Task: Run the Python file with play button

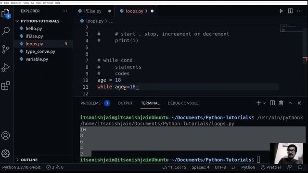Action: [x=281, y=11]
